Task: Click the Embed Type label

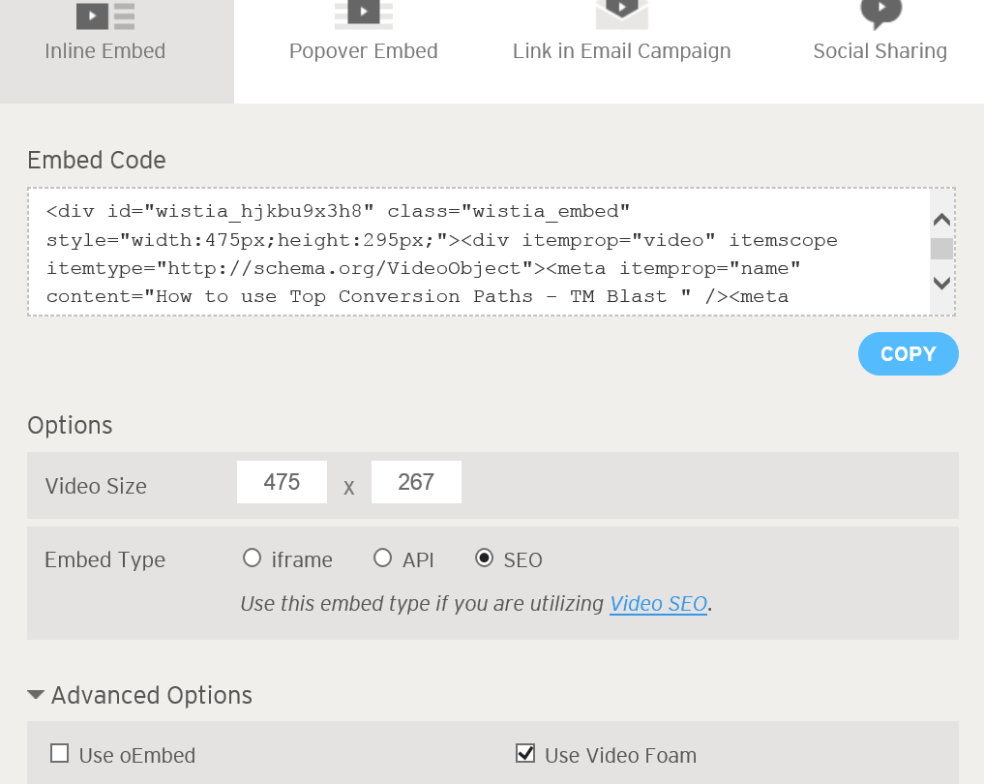Action: pos(104,559)
